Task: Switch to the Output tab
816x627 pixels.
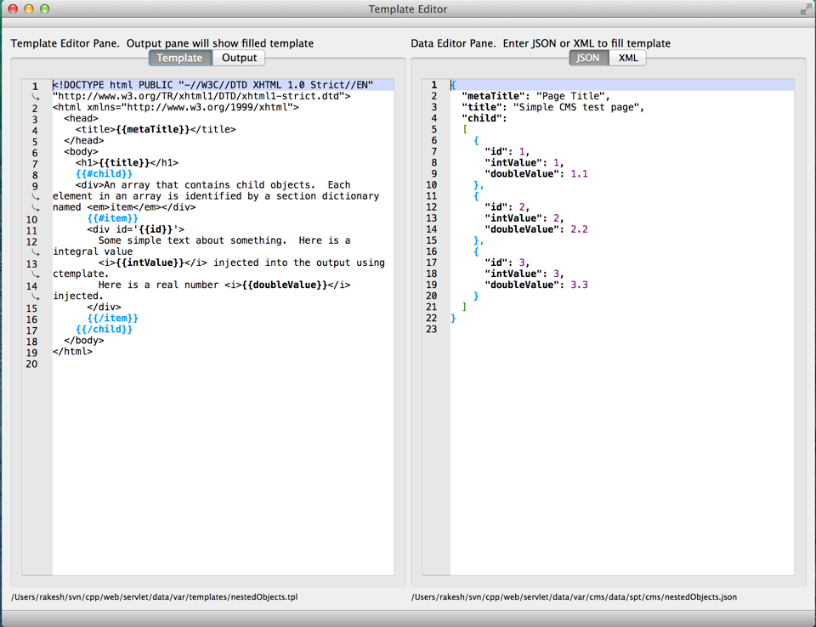Action: click(239, 58)
